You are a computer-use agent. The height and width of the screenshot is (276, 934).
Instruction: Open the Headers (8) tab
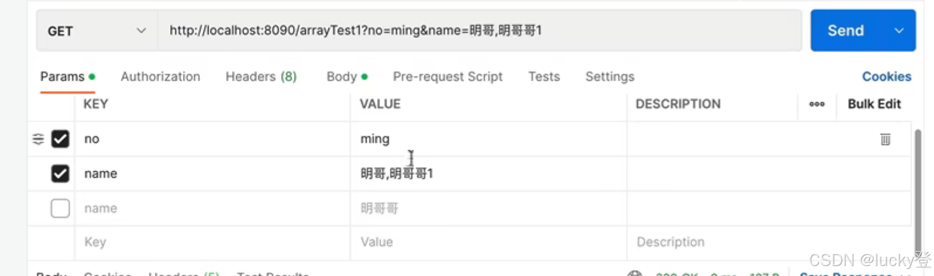[x=261, y=77]
